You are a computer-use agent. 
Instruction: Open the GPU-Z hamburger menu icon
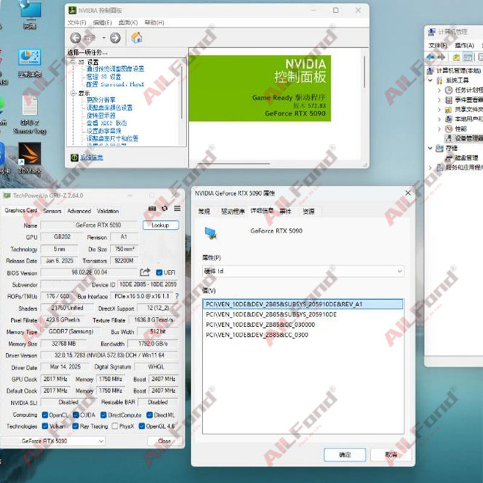[178, 208]
